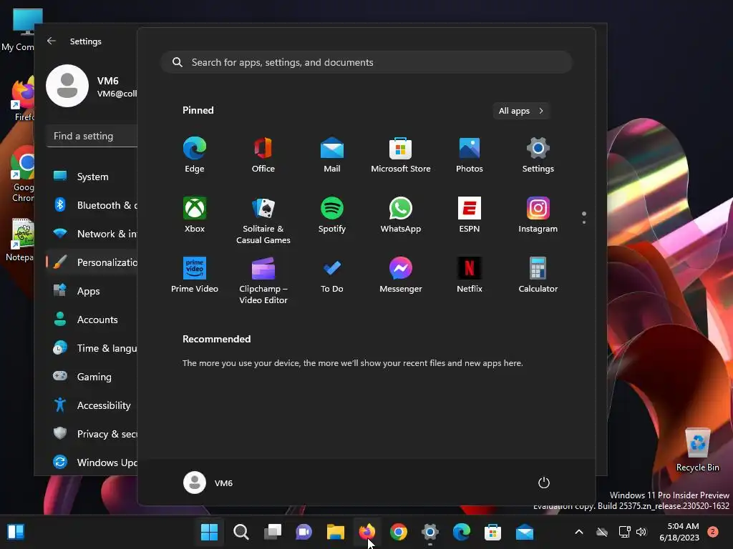Open the volume control in system tray
Image resolution: width=733 pixels, height=549 pixels.
coord(641,532)
